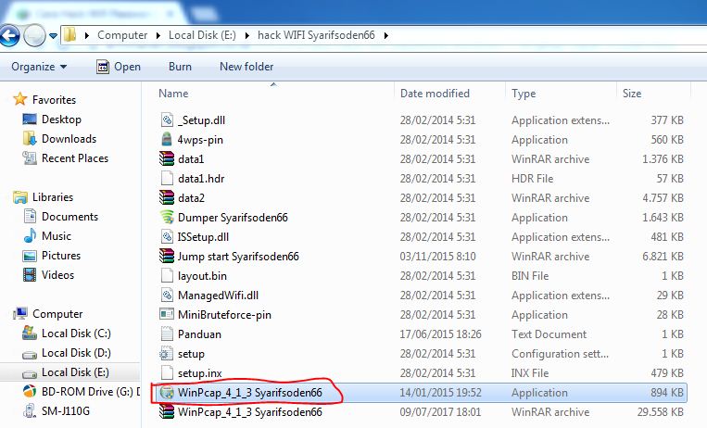Image resolution: width=707 pixels, height=428 pixels.
Task: Click the HDR File type cell
Action: 532,179
